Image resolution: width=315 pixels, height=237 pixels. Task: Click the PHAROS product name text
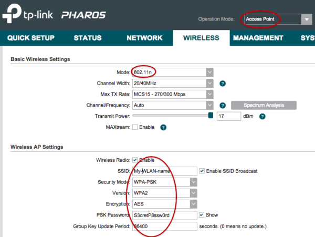pyautogui.click(x=83, y=15)
